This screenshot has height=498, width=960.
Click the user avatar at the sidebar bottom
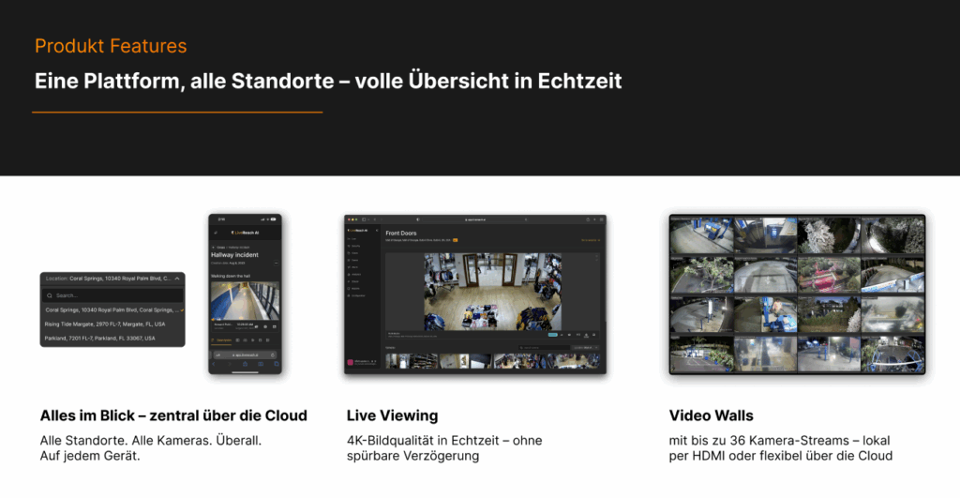pos(351,362)
